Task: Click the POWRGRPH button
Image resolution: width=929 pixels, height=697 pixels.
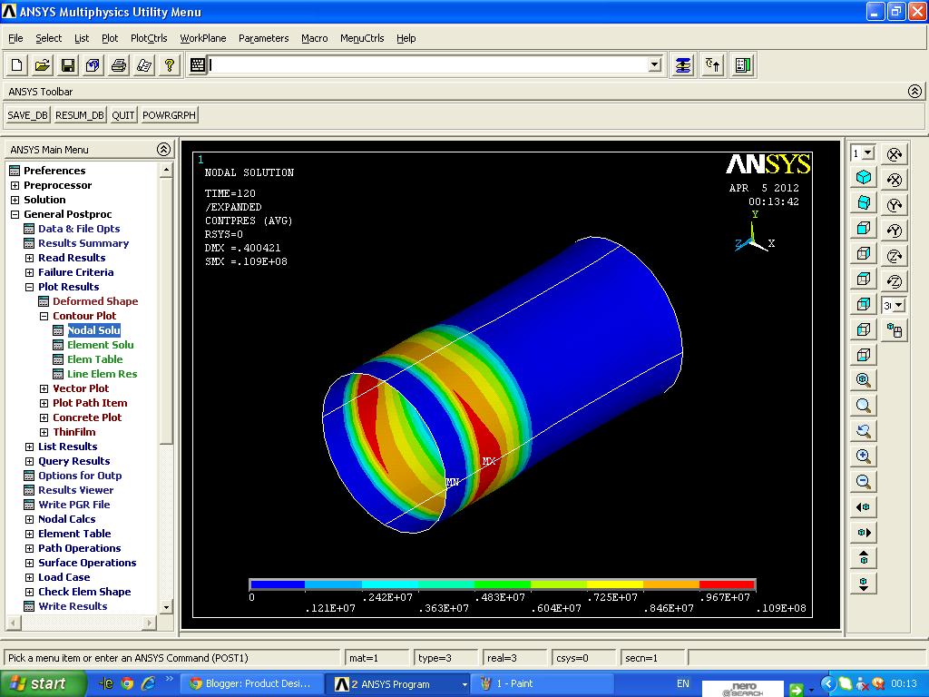Action: point(169,115)
